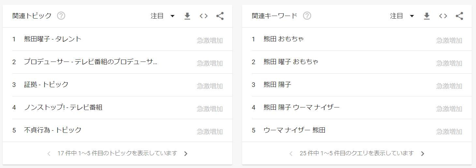Screen dimensions: 476x168
Task: Open embed code for related keywords
Action: [443, 16]
